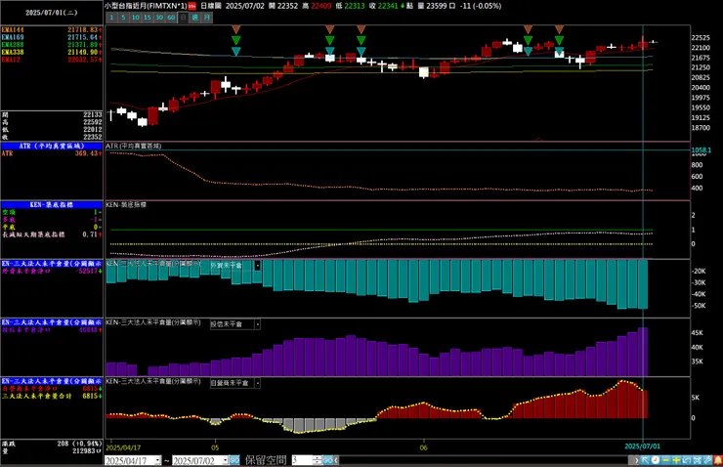723x467 pixels.
Task: Switch chart to 30-minute timeframe
Action: point(159,18)
